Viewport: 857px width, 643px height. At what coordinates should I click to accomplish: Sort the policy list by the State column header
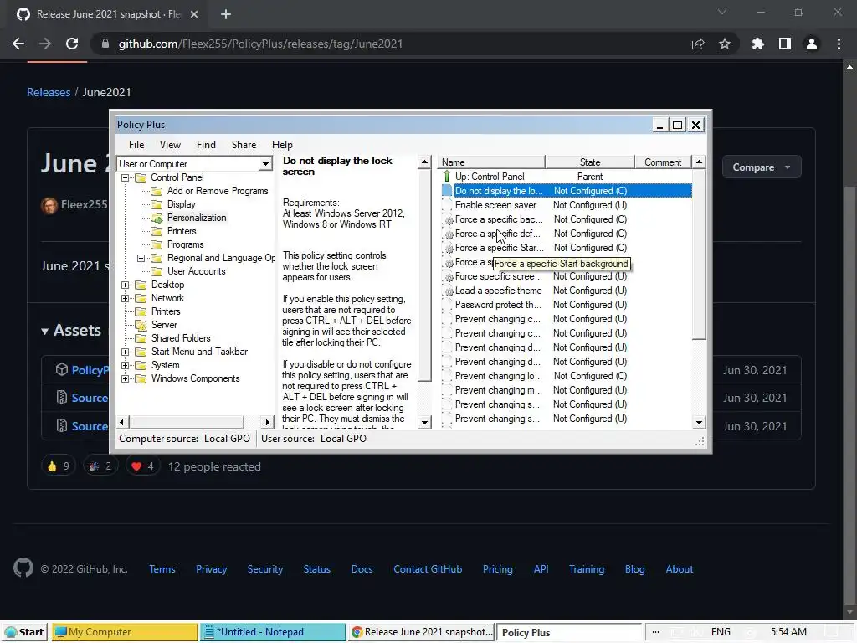[x=590, y=162]
